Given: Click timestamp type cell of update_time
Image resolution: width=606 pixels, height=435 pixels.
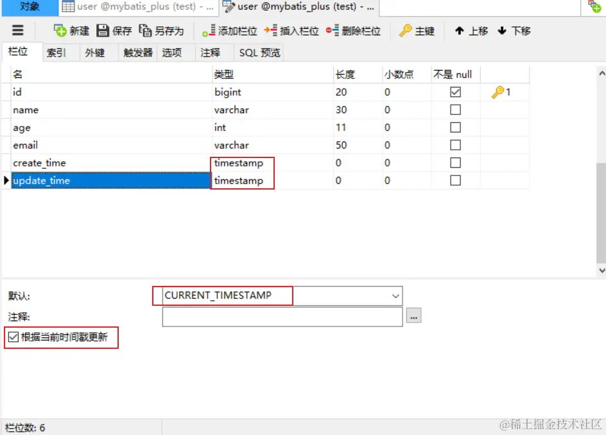Looking at the screenshot, I should coord(272,181).
